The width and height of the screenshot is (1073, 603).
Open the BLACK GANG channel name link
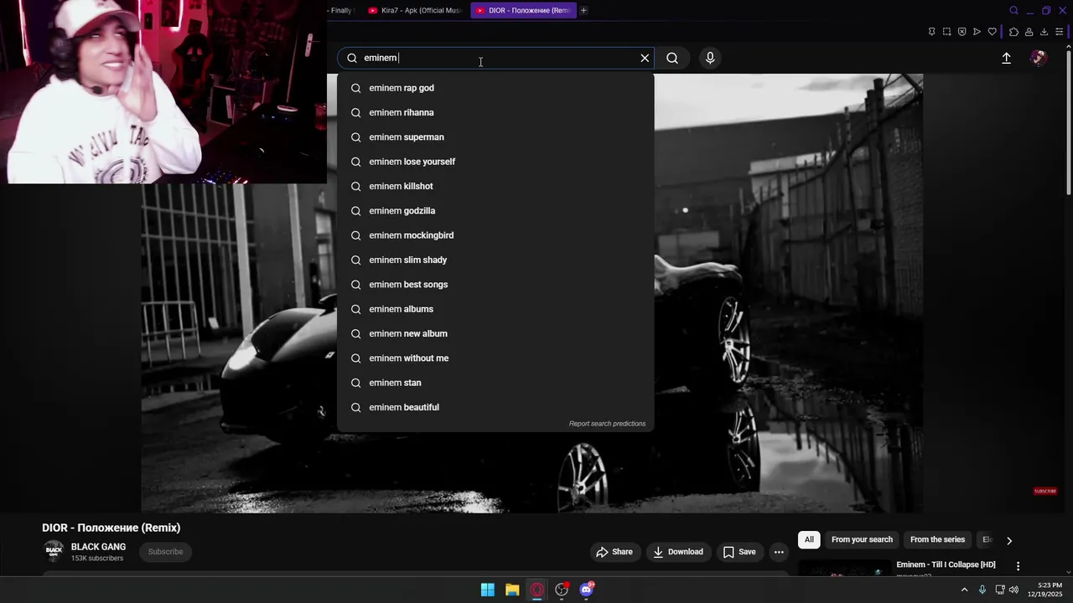pos(98,547)
